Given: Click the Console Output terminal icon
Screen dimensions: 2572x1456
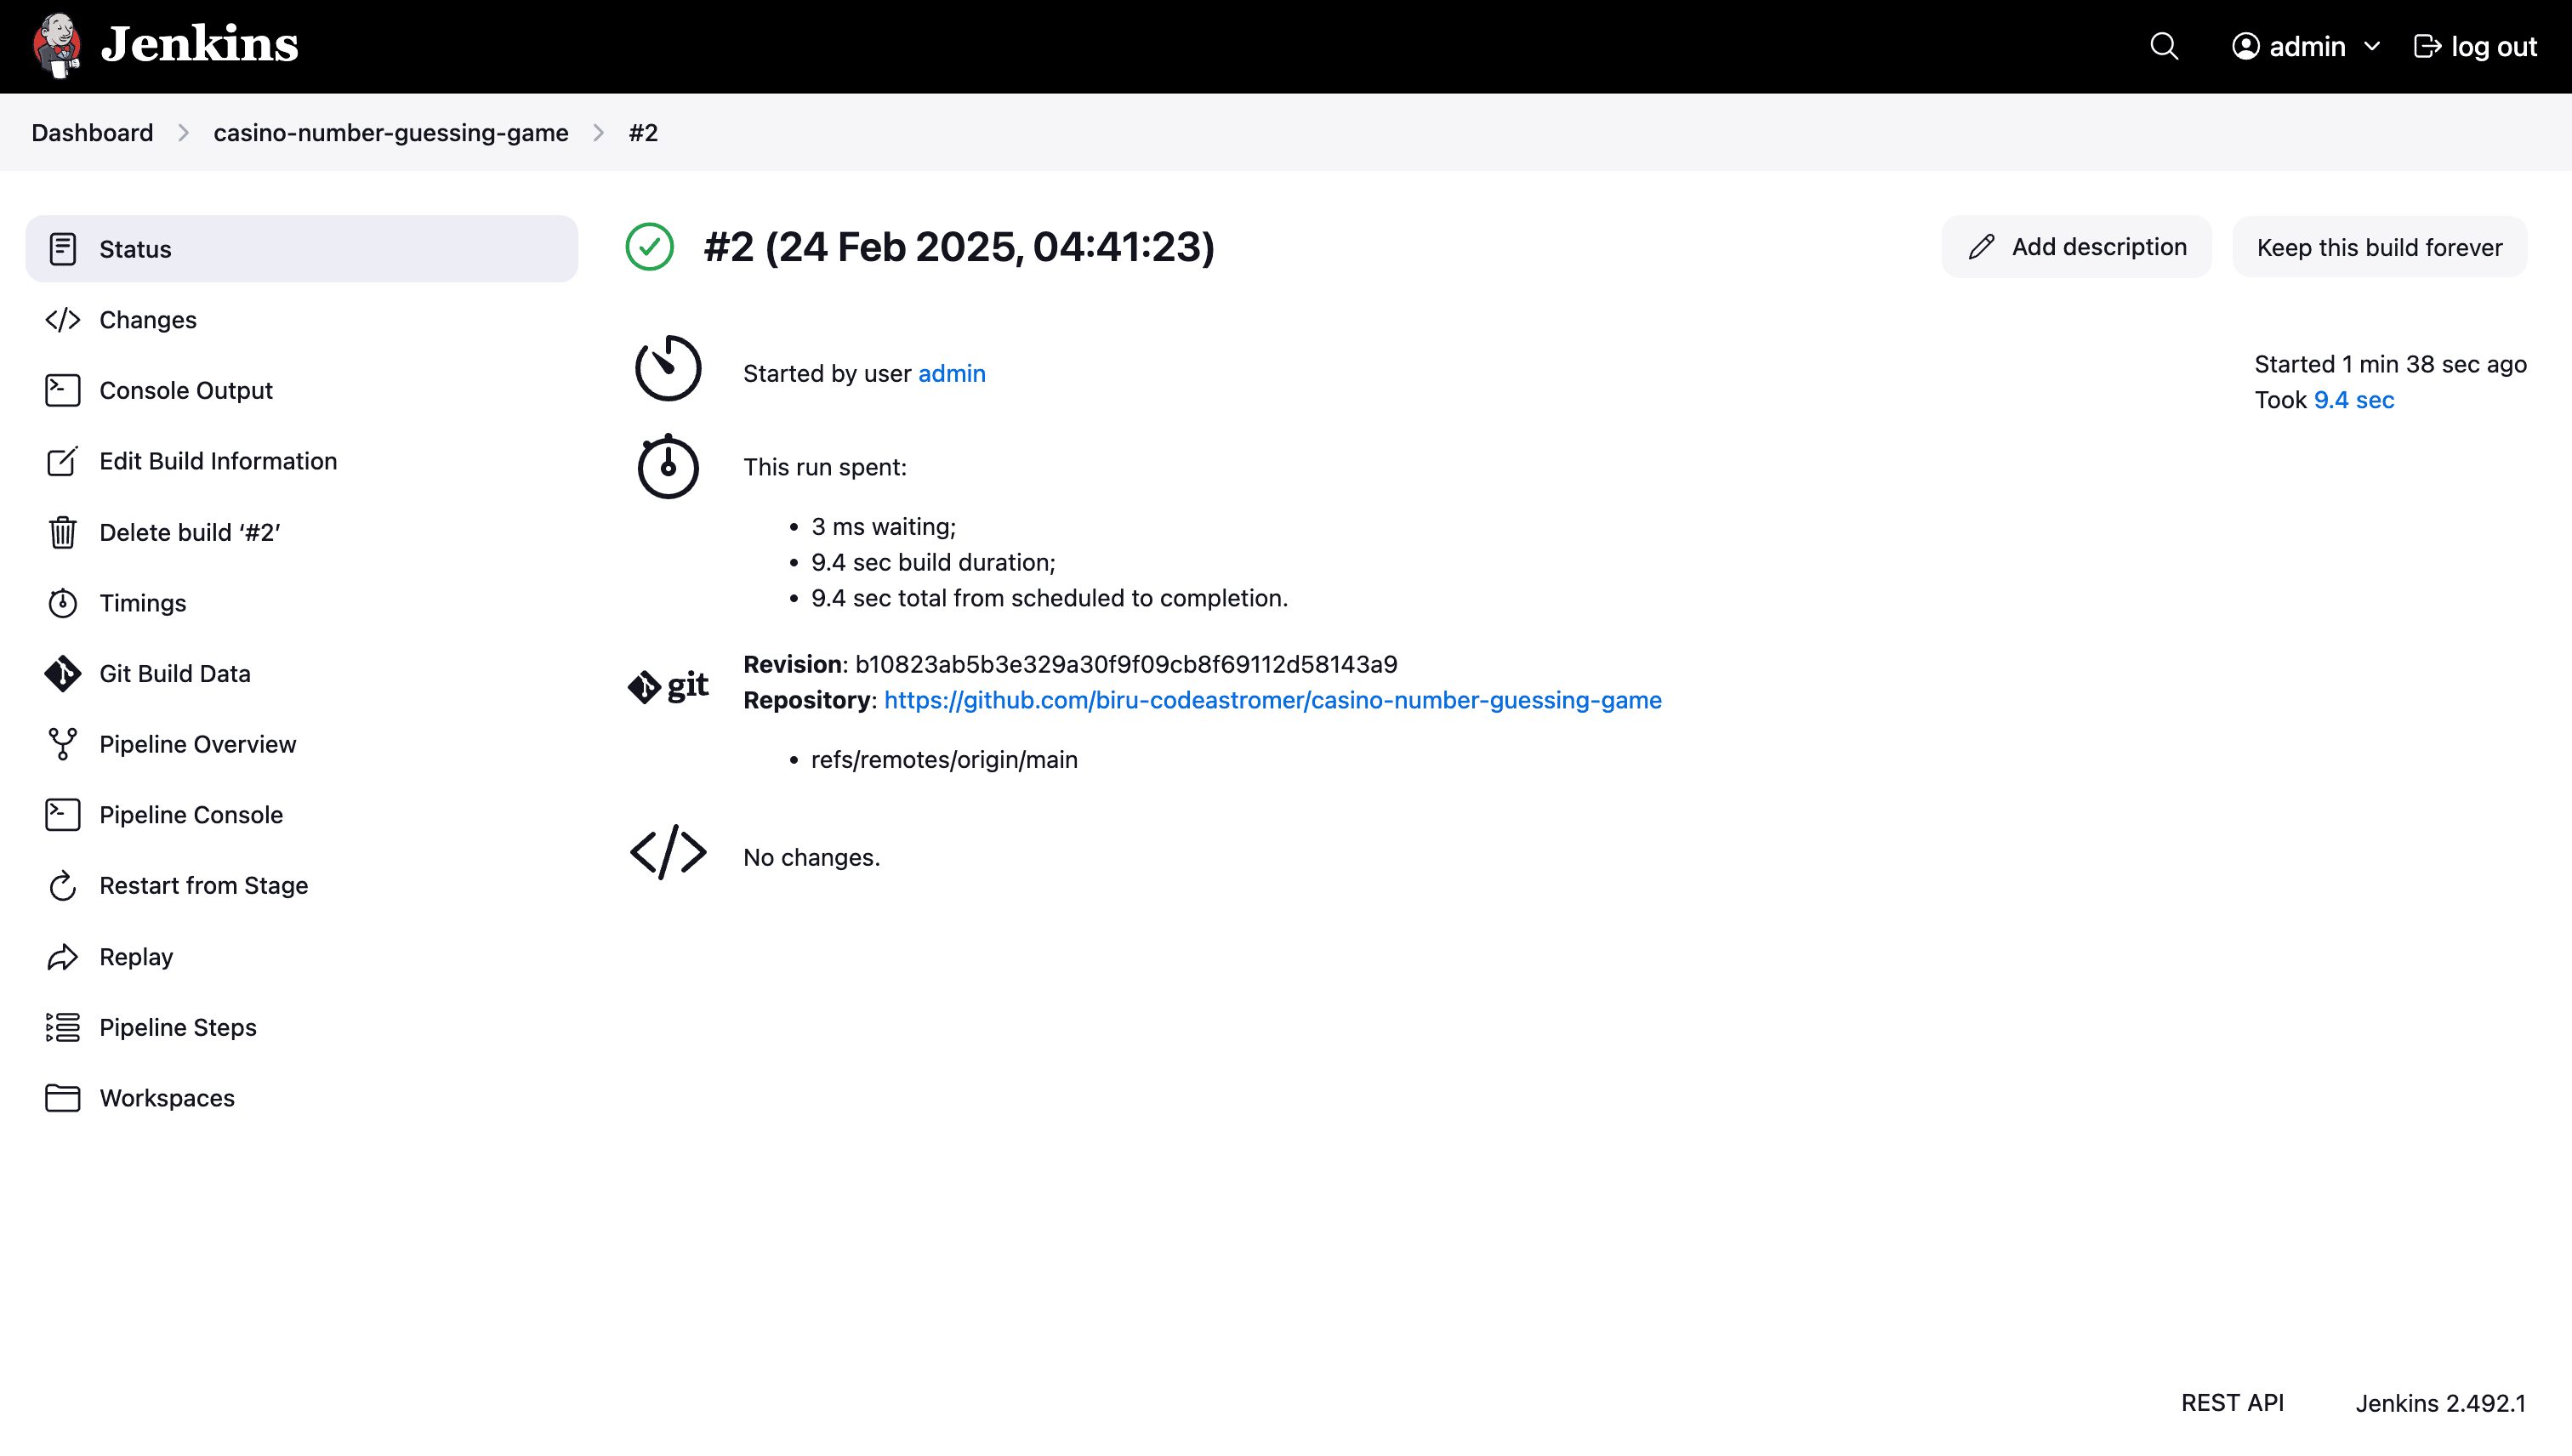Looking at the screenshot, I should click(62, 390).
